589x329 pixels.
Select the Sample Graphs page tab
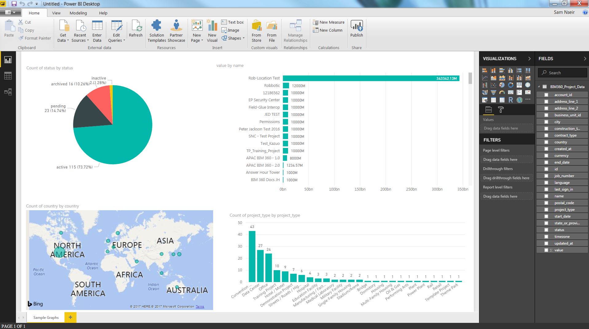46,317
